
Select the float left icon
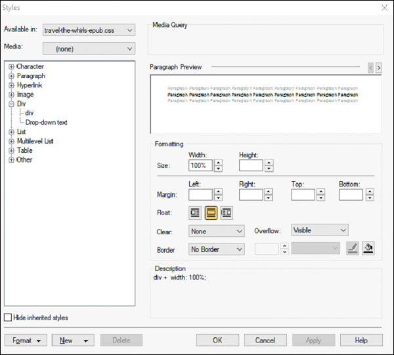pos(195,212)
